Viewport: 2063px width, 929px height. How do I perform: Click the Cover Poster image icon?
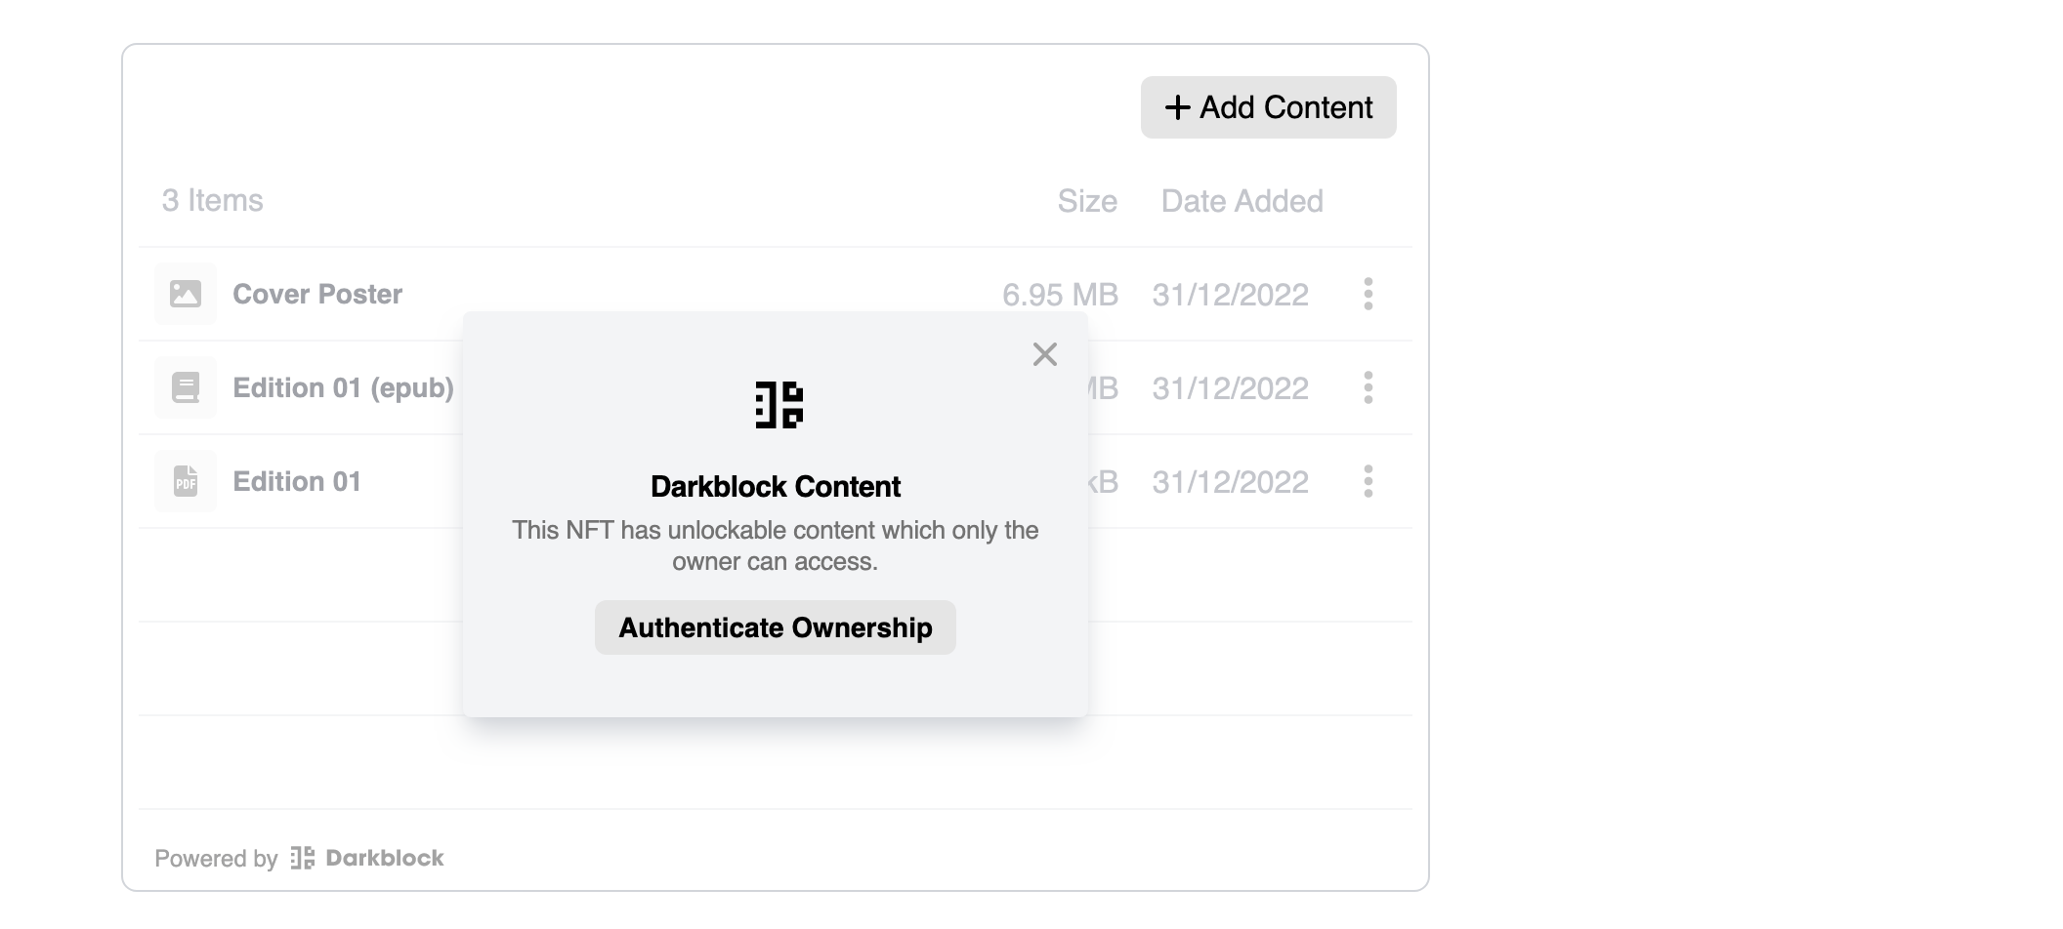[x=186, y=294]
